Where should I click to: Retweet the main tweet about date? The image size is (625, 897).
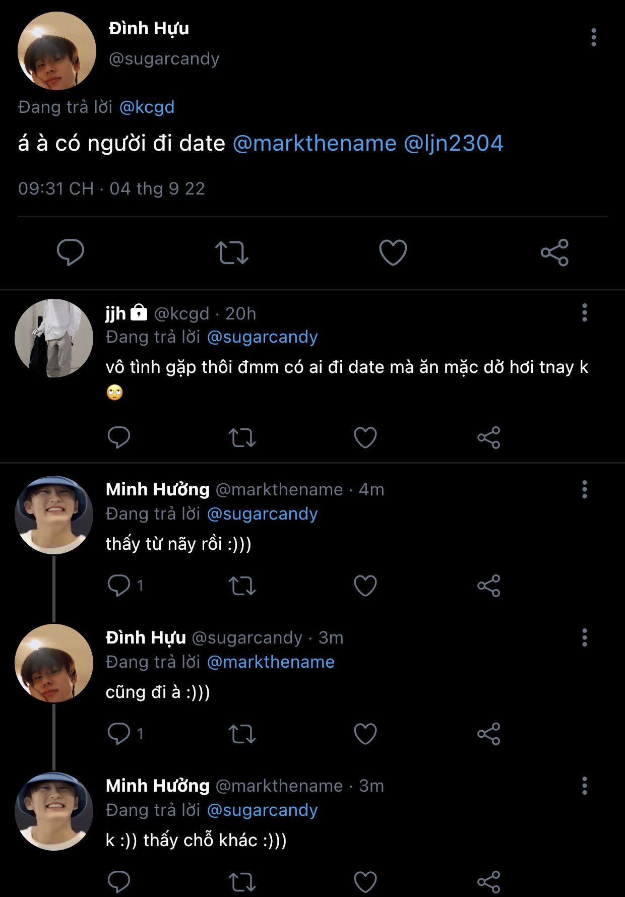point(232,252)
